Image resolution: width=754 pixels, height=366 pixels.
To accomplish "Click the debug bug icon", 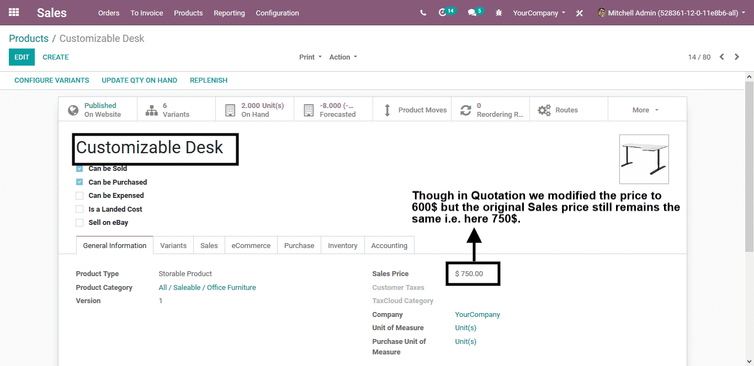I will [499, 13].
